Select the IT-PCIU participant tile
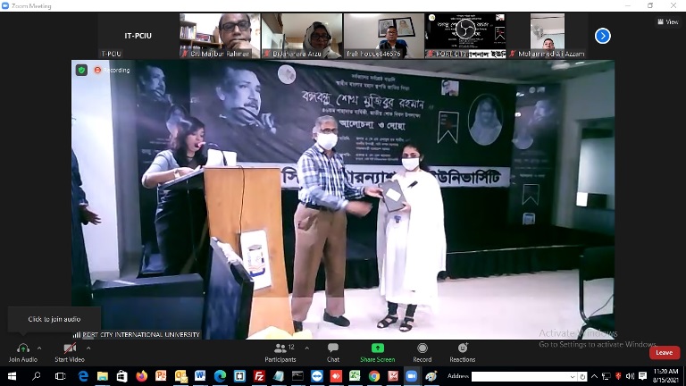Screen dimensions: 686x386 coord(138,36)
